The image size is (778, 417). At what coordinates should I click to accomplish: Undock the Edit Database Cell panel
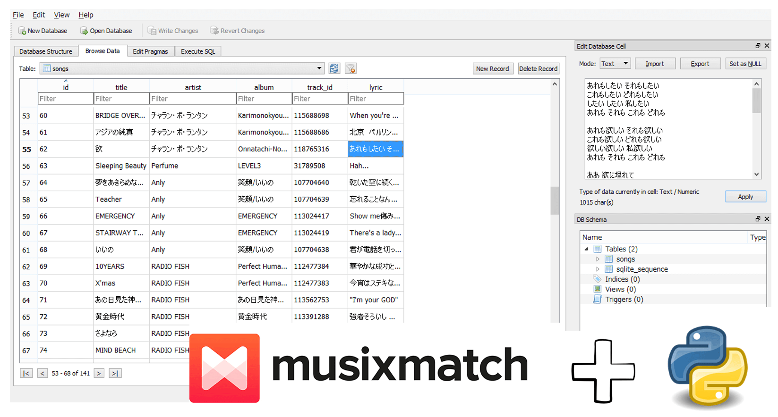758,46
